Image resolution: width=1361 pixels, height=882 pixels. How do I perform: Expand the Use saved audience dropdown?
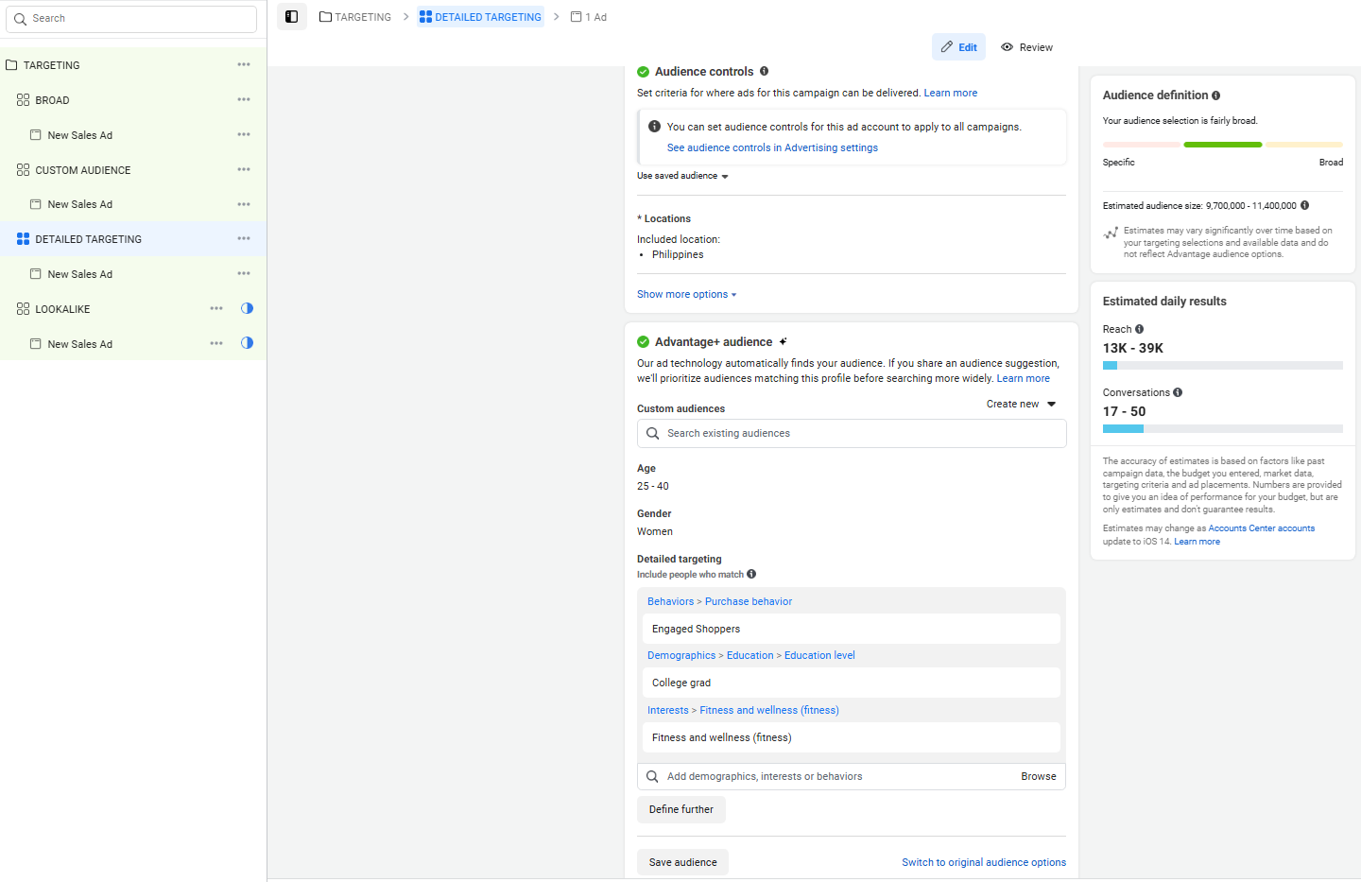[682, 176]
